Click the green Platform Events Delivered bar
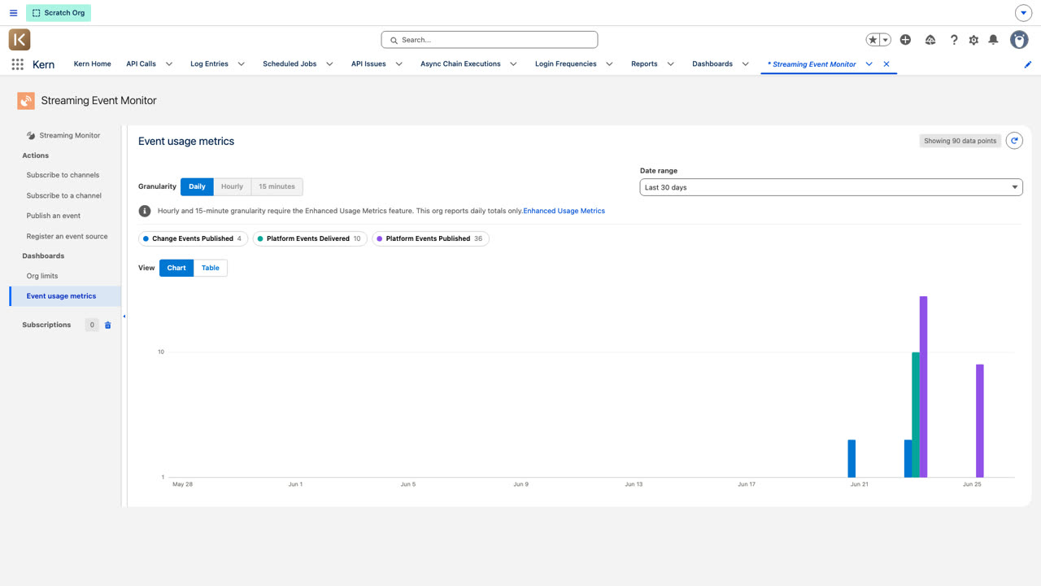The width and height of the screenshot is (1041, 586). tap(916, 414)
